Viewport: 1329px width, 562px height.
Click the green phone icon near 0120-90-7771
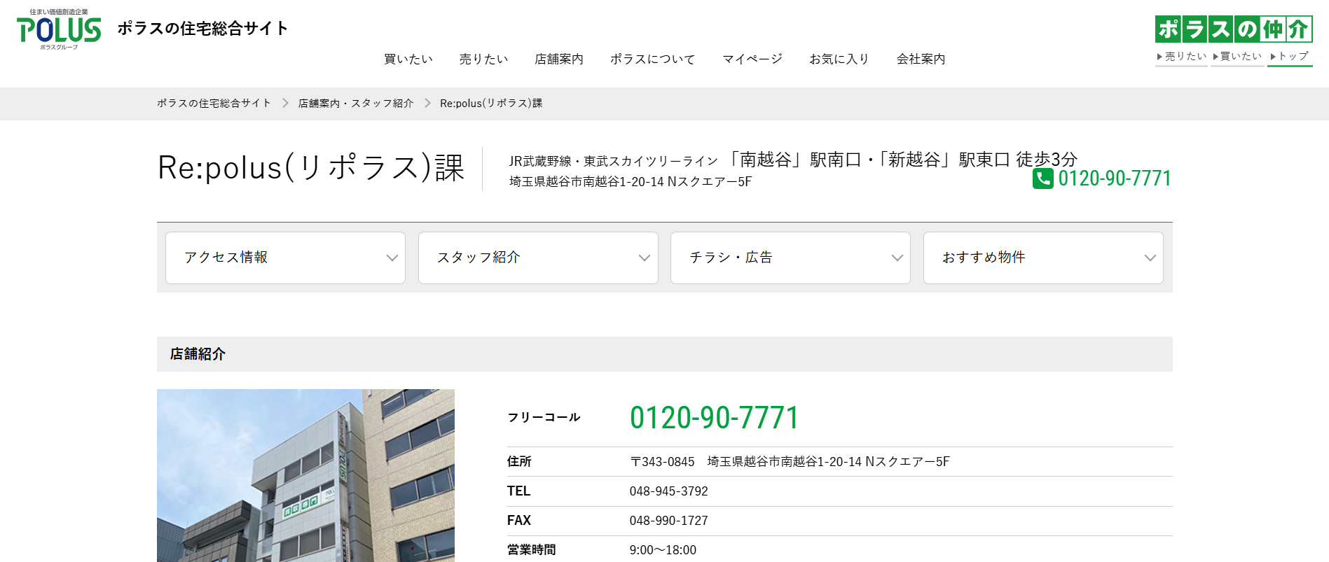click(1042, 178)
